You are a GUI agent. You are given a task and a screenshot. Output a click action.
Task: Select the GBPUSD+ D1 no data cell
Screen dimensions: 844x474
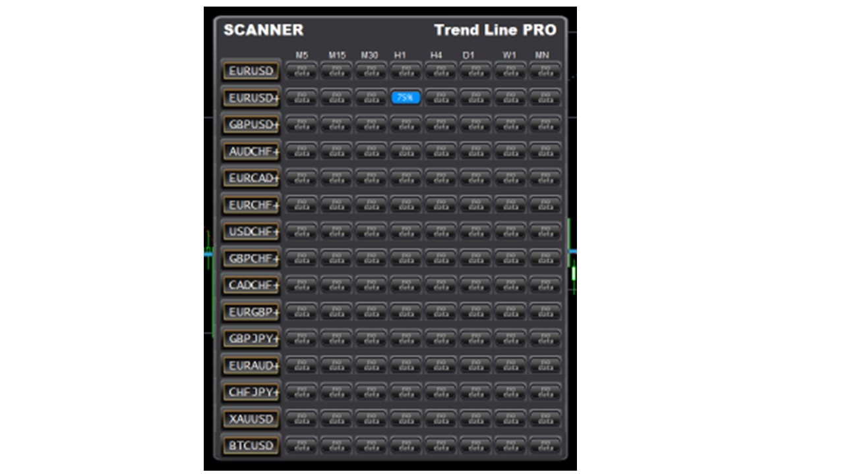click(x=475, y=124)
